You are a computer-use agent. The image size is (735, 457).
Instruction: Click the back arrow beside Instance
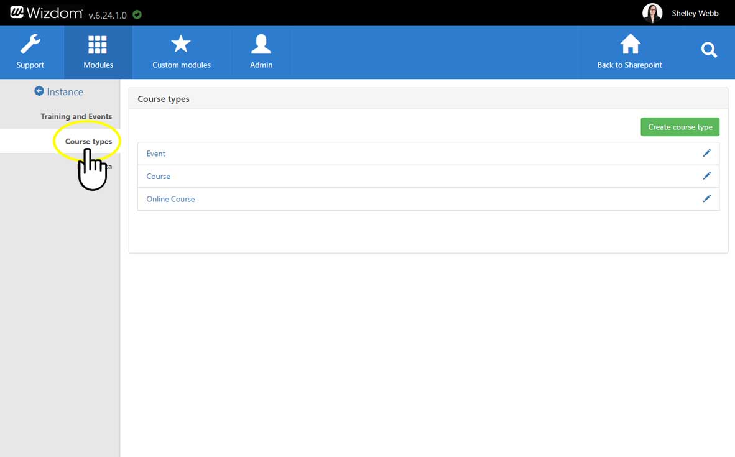pyautogui.click(x=39, y=91)
